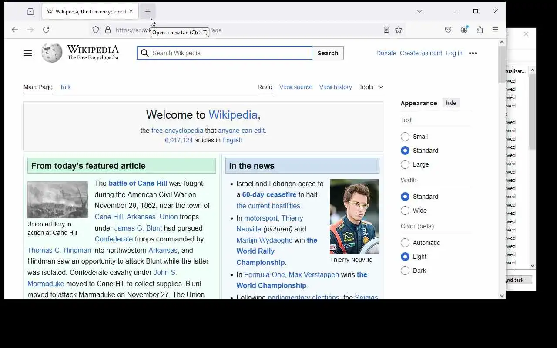The height and width of the screenshot is (348, 557).
Task: Save page to Pocket
Action: [x=448, y=30]
